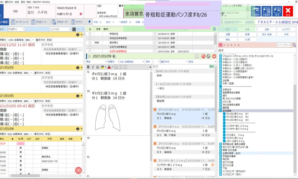Click the 一時保存 temporary save icon
The height and width of the screenshot is (179, 298).
256,11
